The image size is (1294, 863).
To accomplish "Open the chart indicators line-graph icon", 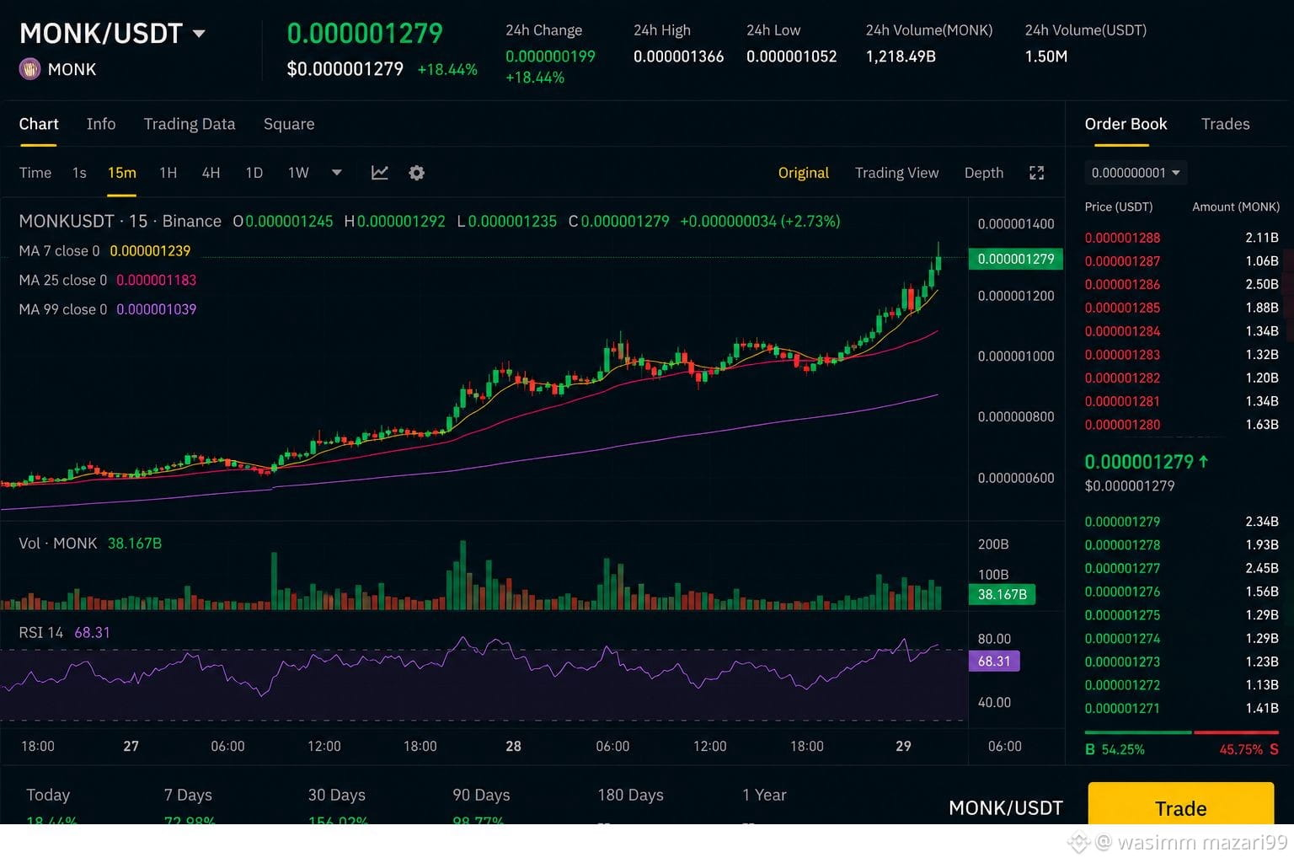I will (380, 173).
